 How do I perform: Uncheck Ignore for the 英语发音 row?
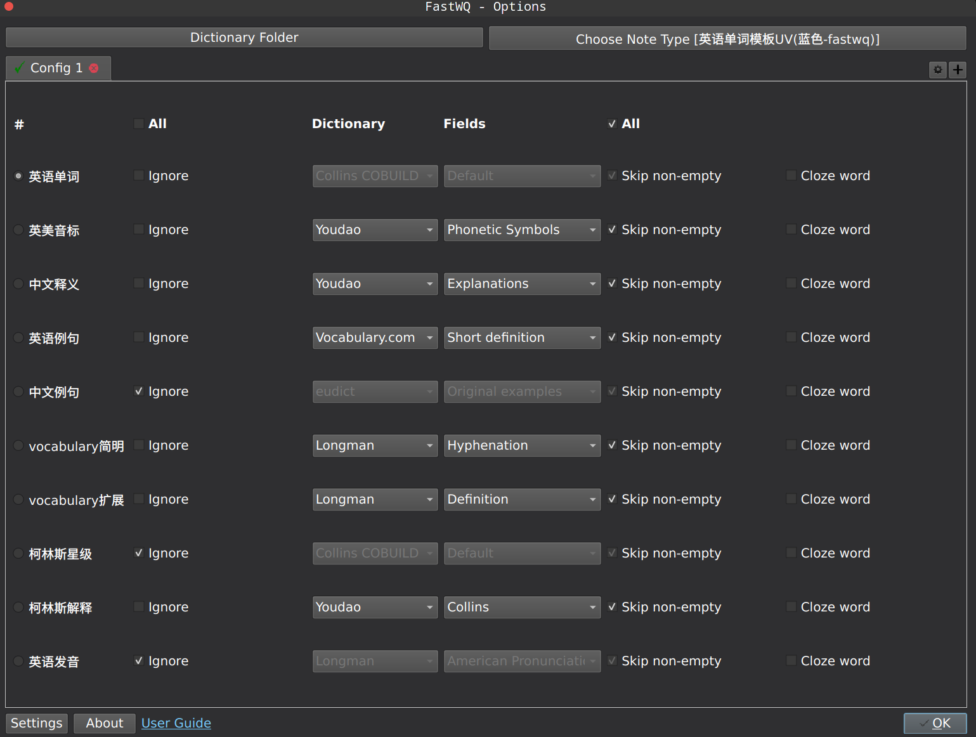tap(139, 661)
